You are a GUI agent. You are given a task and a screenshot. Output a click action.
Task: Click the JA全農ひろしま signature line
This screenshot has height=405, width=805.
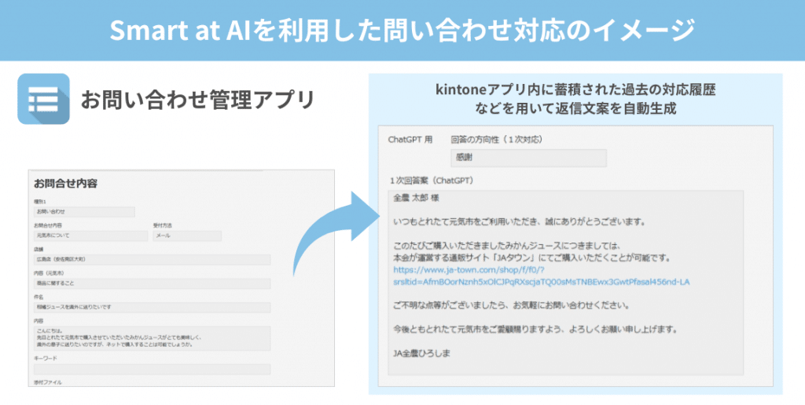[421, 353]
